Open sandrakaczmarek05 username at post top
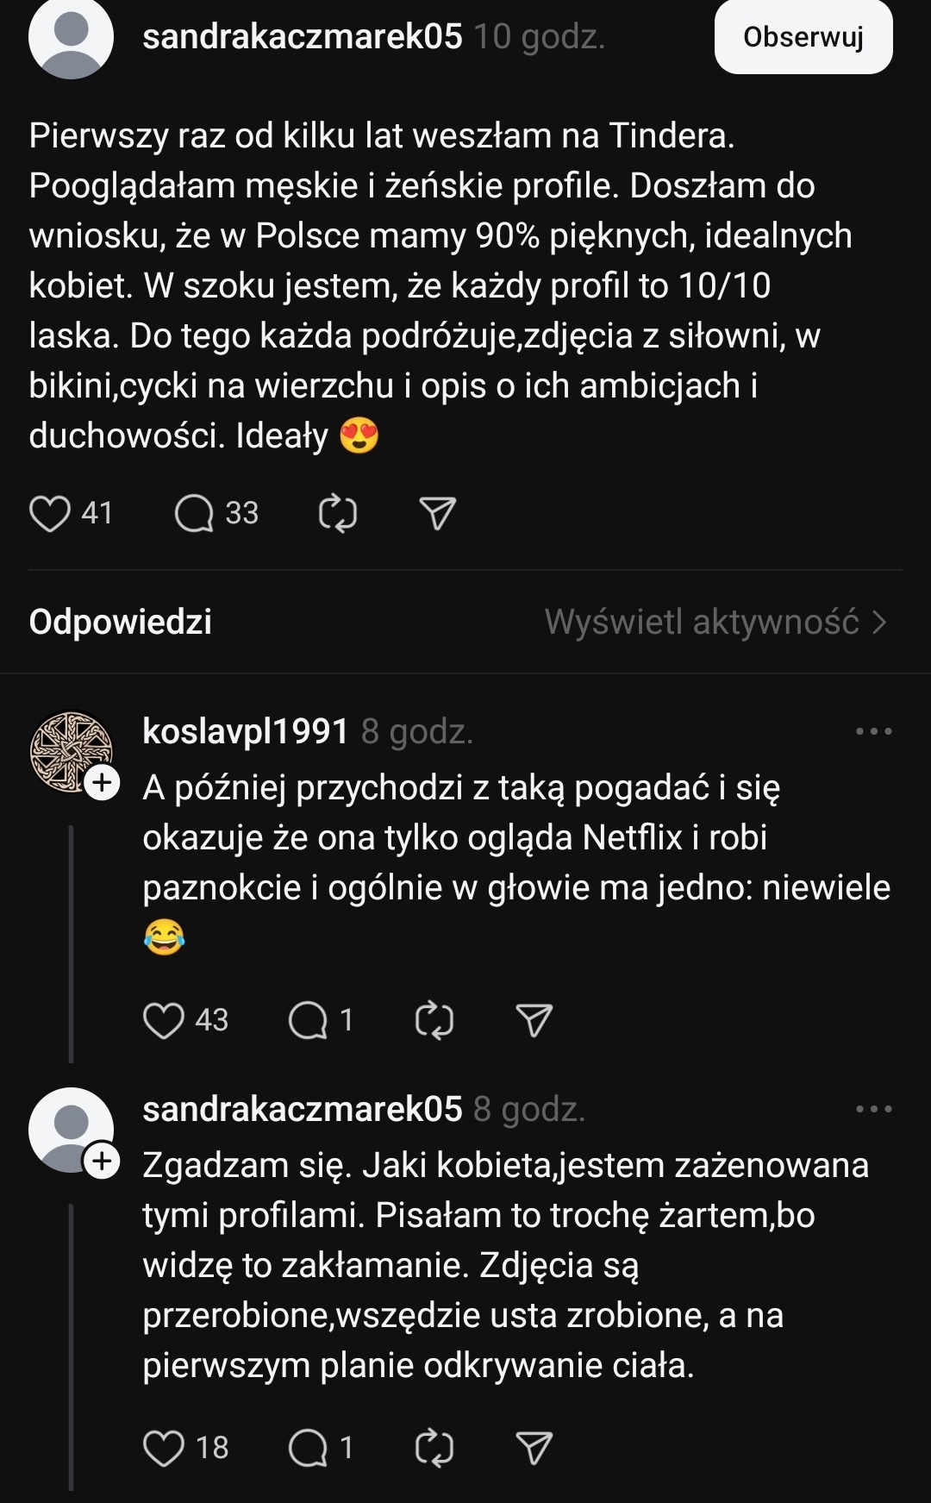Screen dimensions: 931x1503 click(303, 37)
